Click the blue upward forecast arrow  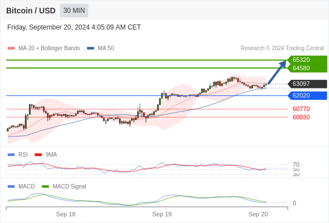(277, 72)
